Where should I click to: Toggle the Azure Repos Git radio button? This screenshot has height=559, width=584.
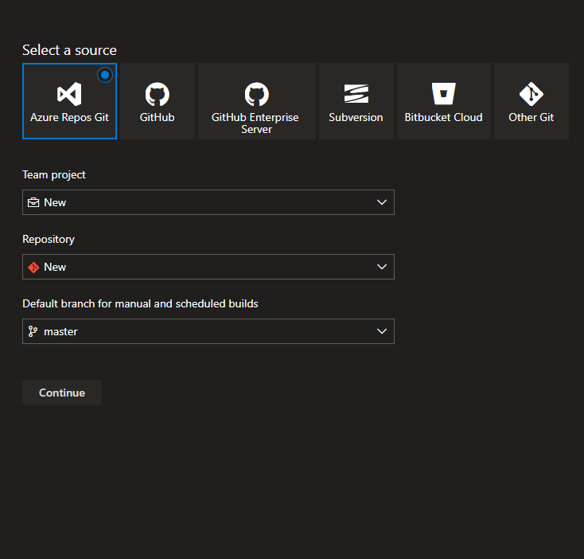(105, 75)
